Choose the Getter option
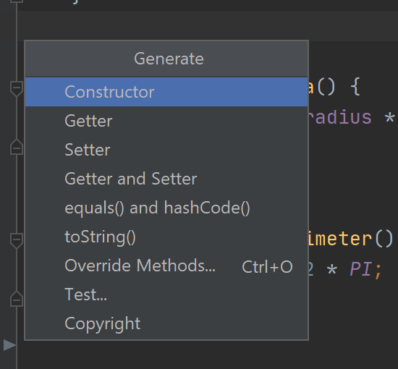Image resolution: width=398 pixels, height=369 pixels. (166, 121)
